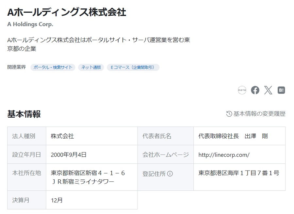Click the http://linecorp.com/ homepage URL
Image resolution: width=294 pixels, height=214 pixels.
(224, 155)
